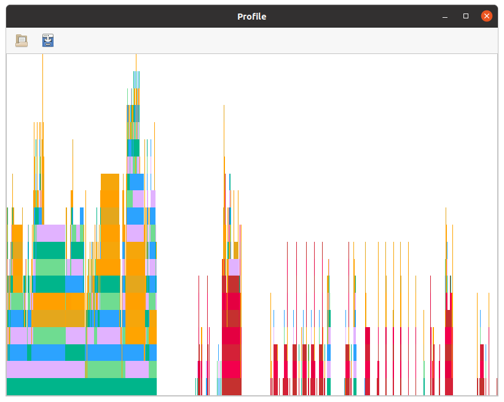Maximize the Profile window

pos(465,16)
